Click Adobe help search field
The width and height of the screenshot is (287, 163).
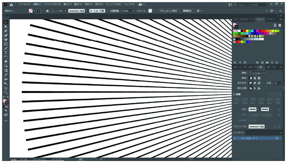(250, 5)
